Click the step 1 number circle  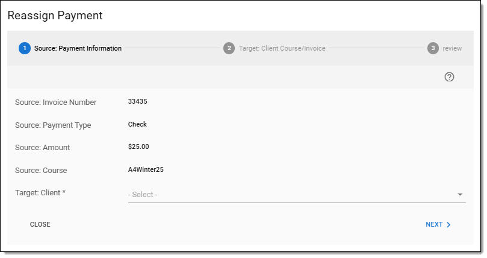click(x=25, y=48)
